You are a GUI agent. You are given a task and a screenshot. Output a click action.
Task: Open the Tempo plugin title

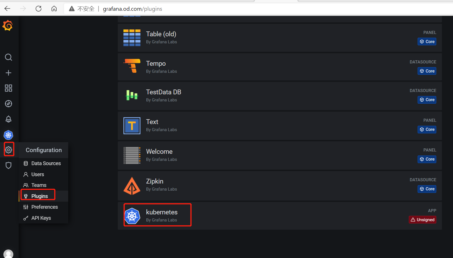coord(156,63)
